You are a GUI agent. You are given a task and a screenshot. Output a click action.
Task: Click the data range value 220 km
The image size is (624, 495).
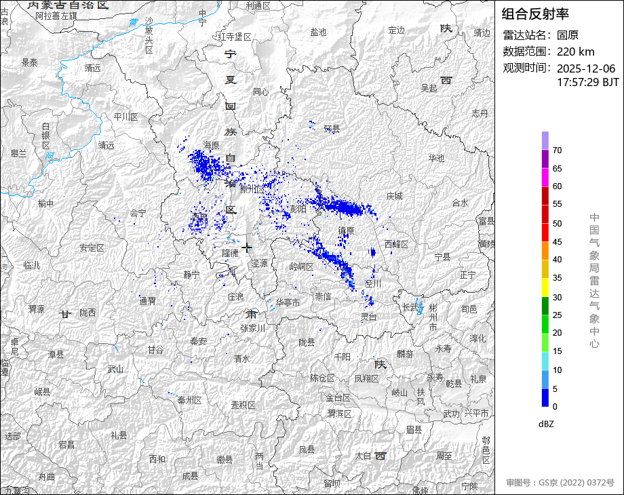click(575, 52)
